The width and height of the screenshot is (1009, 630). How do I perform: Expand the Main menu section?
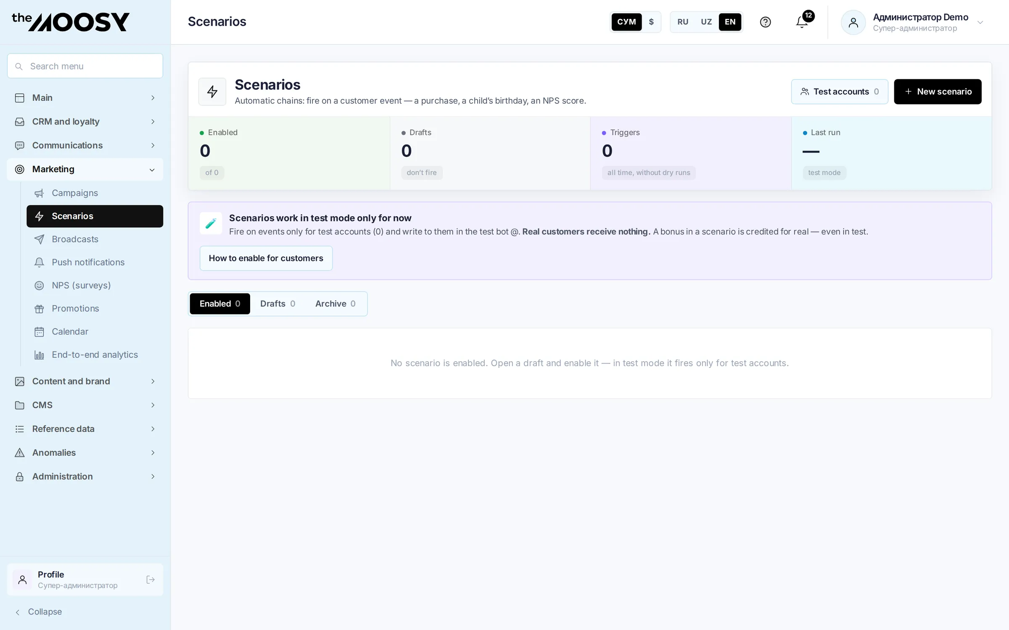[85, 98]
